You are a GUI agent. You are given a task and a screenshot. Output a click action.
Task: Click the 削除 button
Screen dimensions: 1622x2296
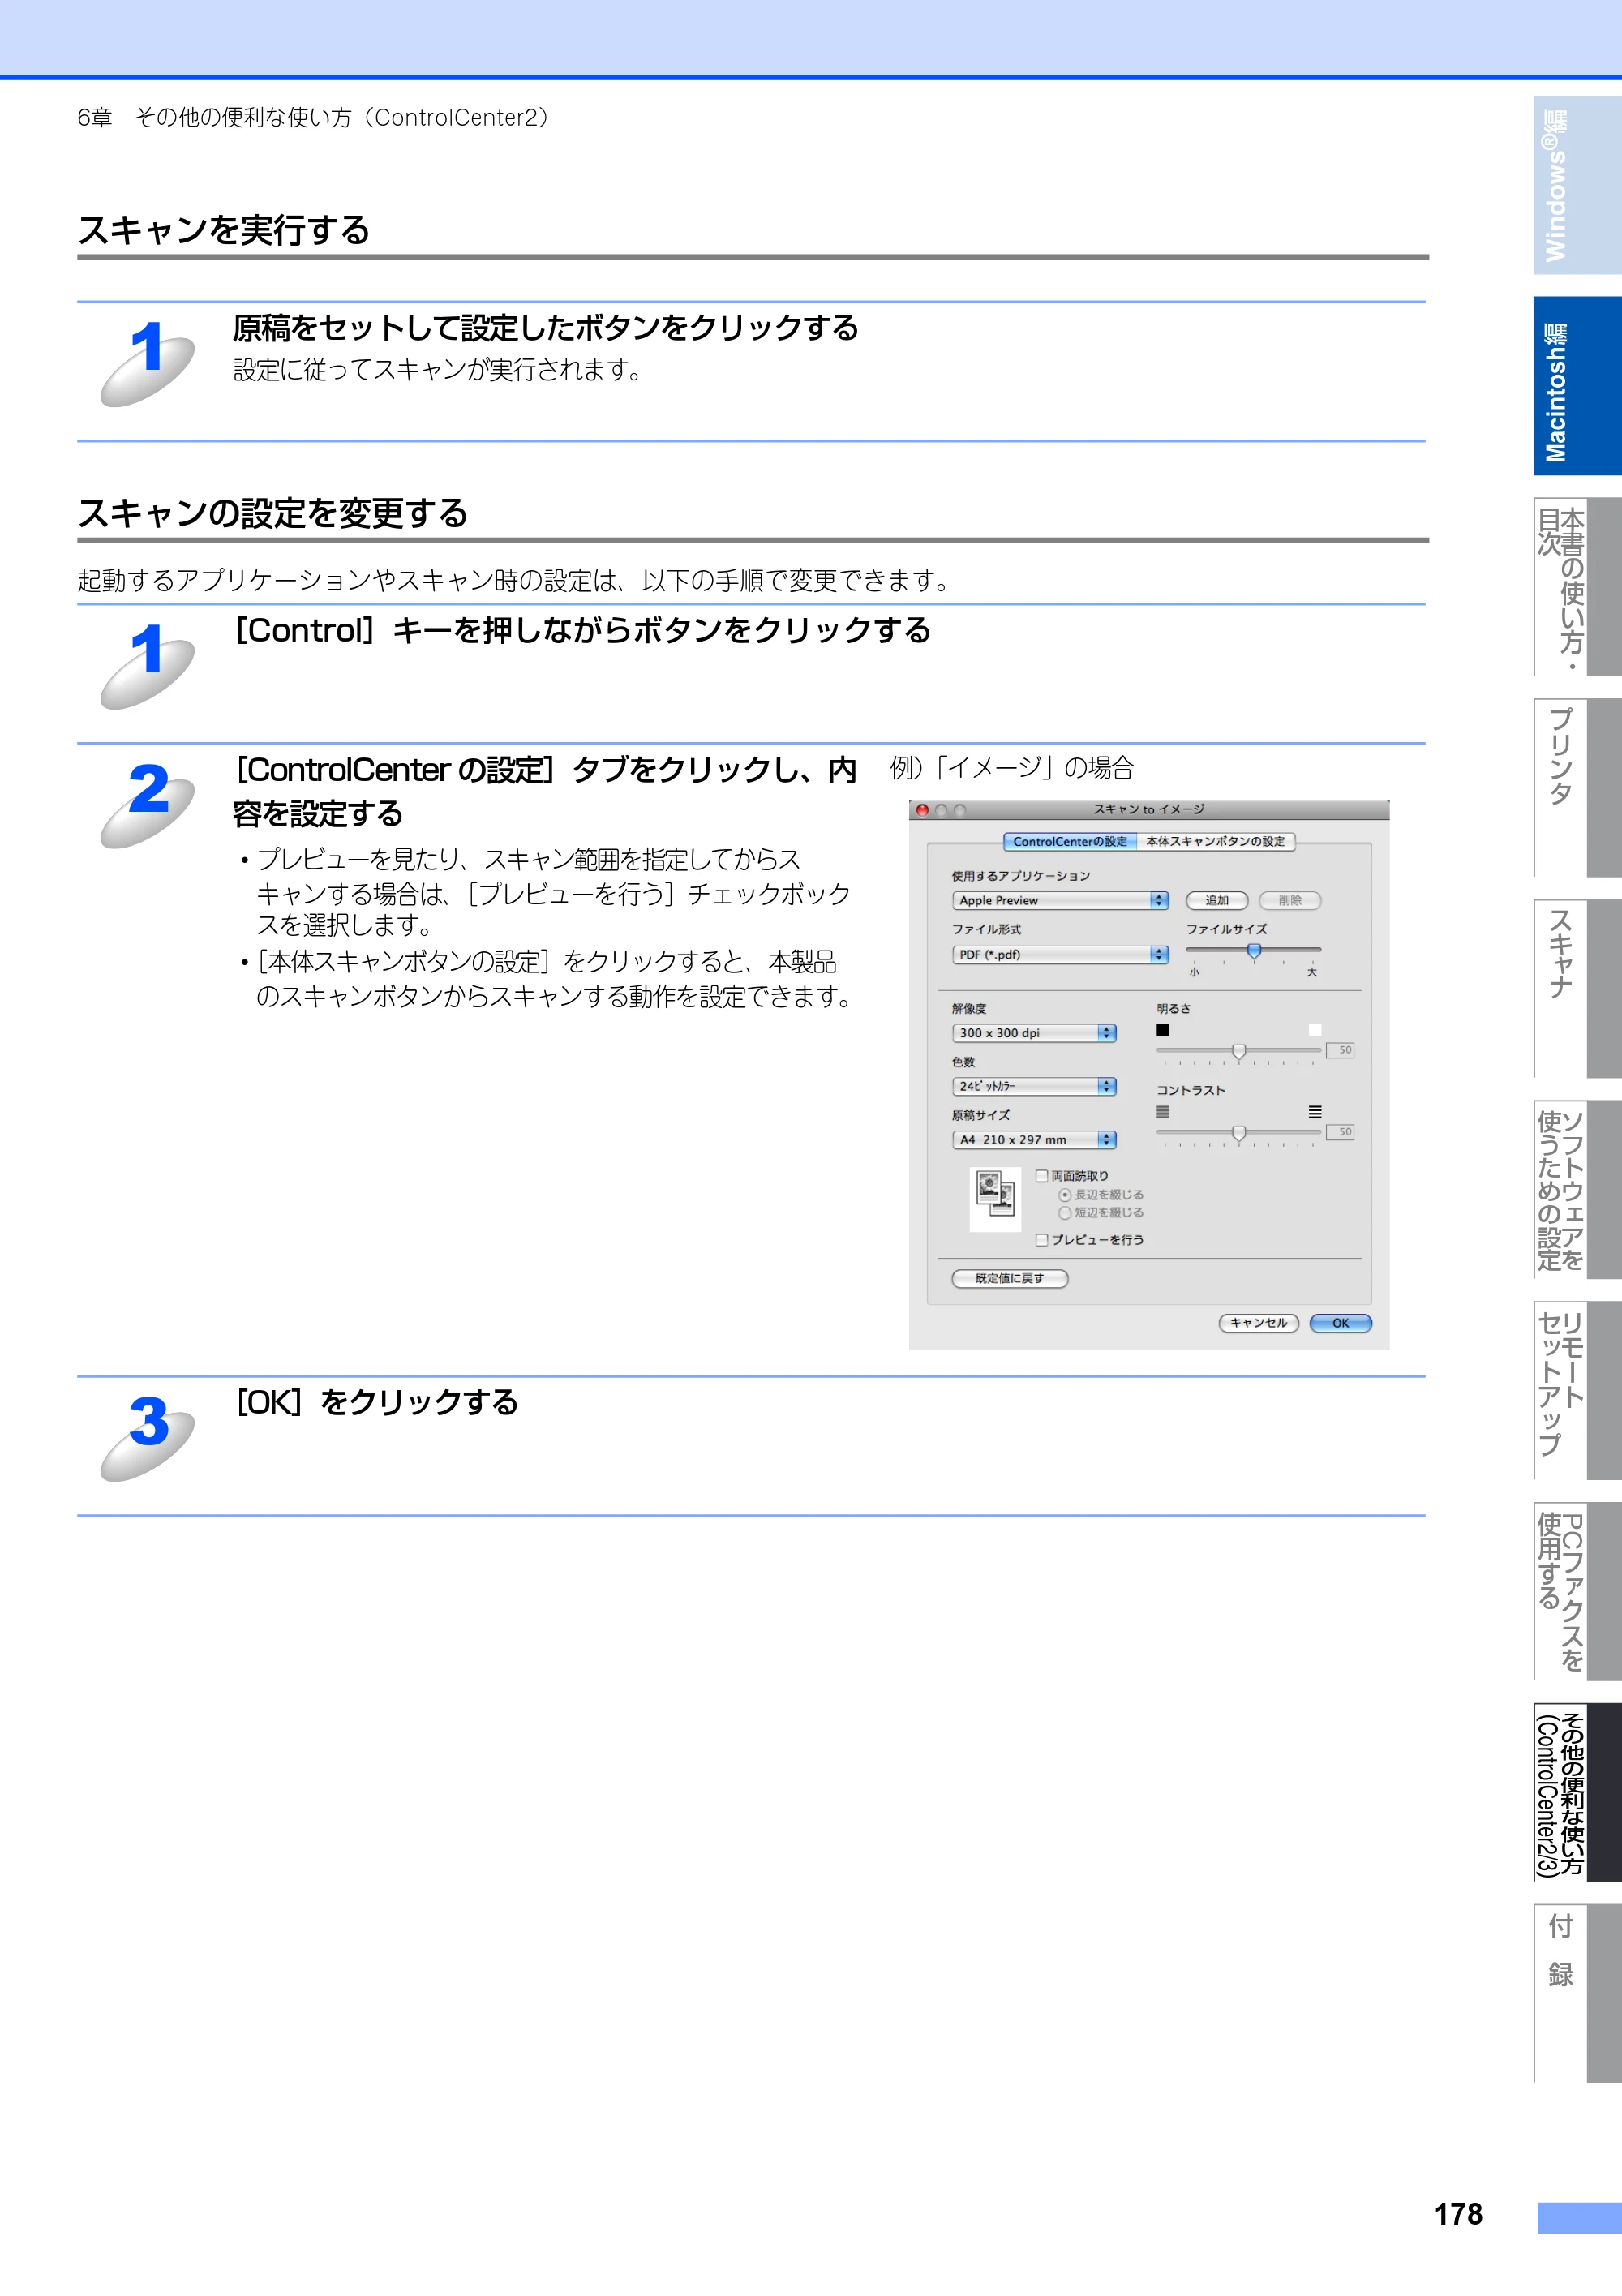[x=1290, y=901]
